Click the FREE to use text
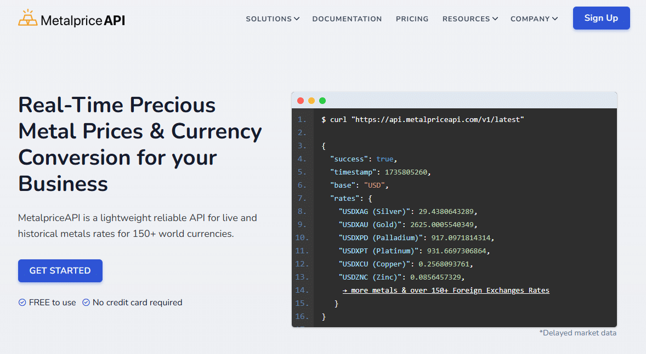The image size is (646, 354). click(x=52, y=303)
